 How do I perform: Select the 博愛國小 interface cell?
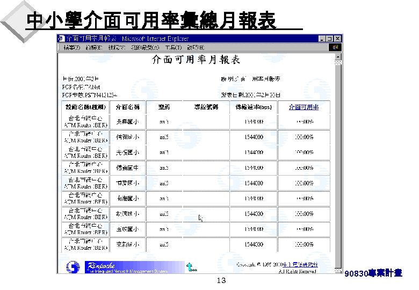(x=127, y=183)
